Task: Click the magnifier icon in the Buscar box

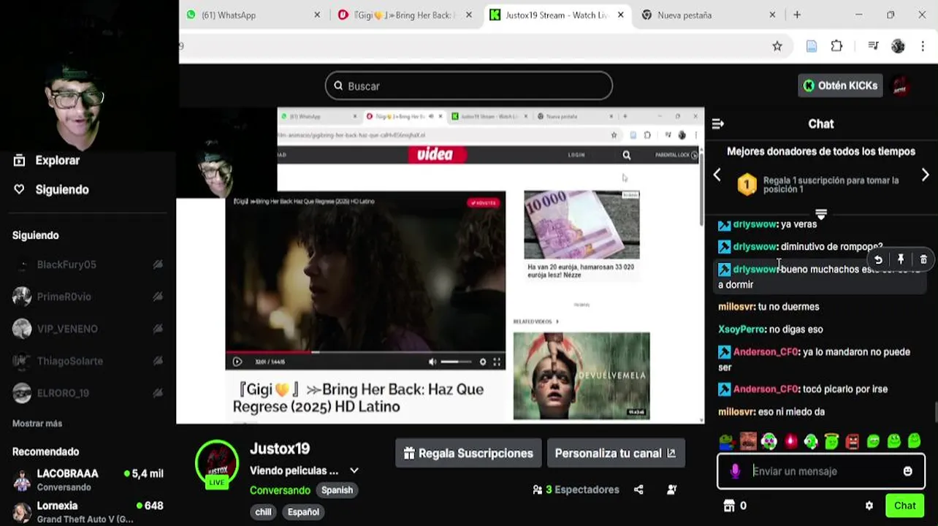Action: pyautogui.click(x=338, y=85)
